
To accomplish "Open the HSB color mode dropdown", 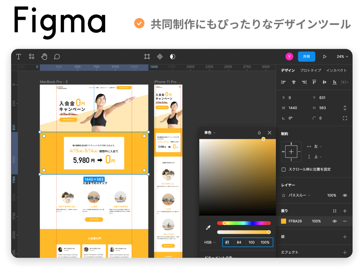I will pyautogui.click(x=210, y=242).
